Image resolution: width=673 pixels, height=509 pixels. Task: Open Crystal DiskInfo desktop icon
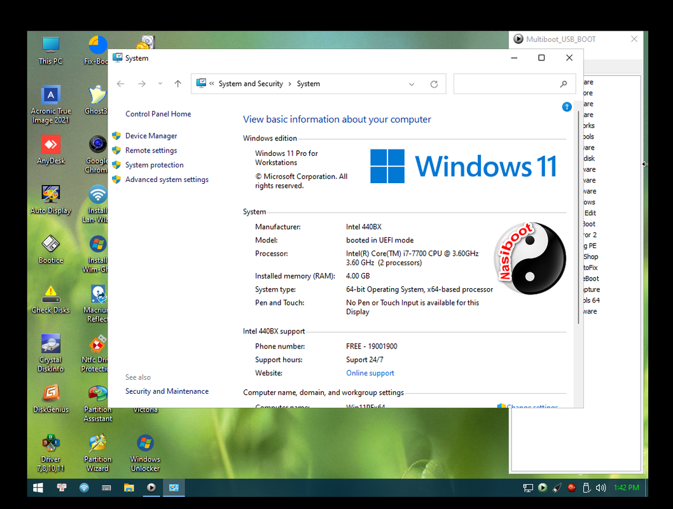tap(51, 352)
